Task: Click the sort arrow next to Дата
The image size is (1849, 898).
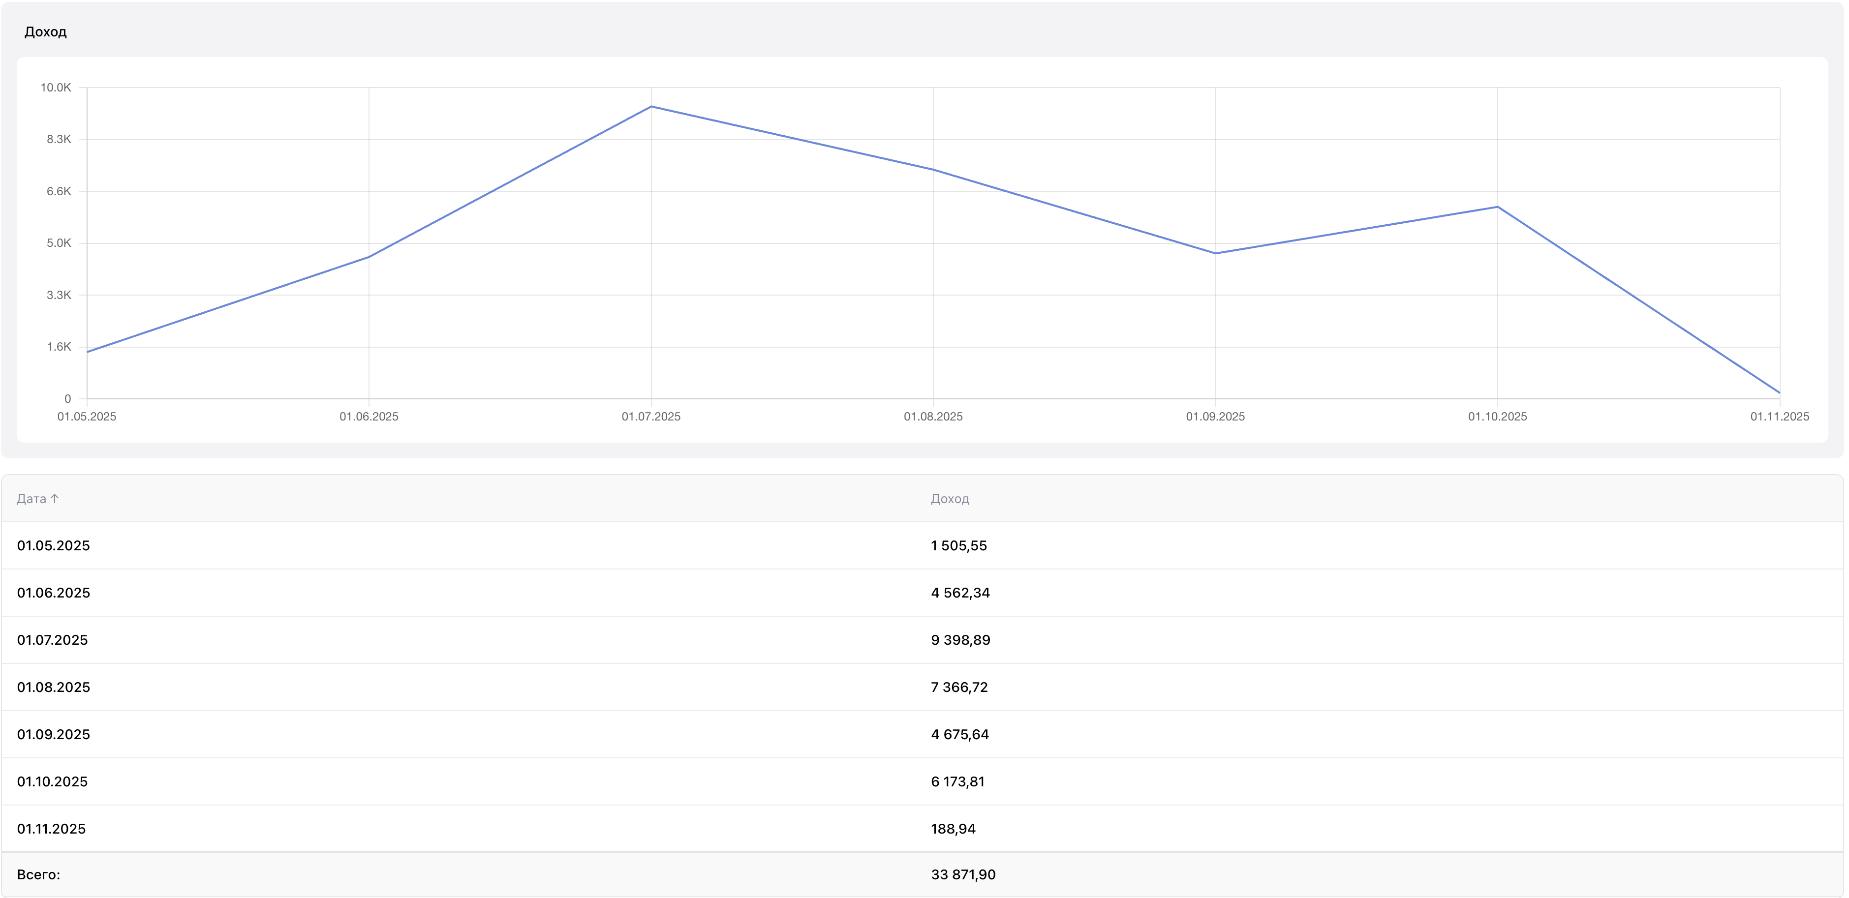Action: 55,499
